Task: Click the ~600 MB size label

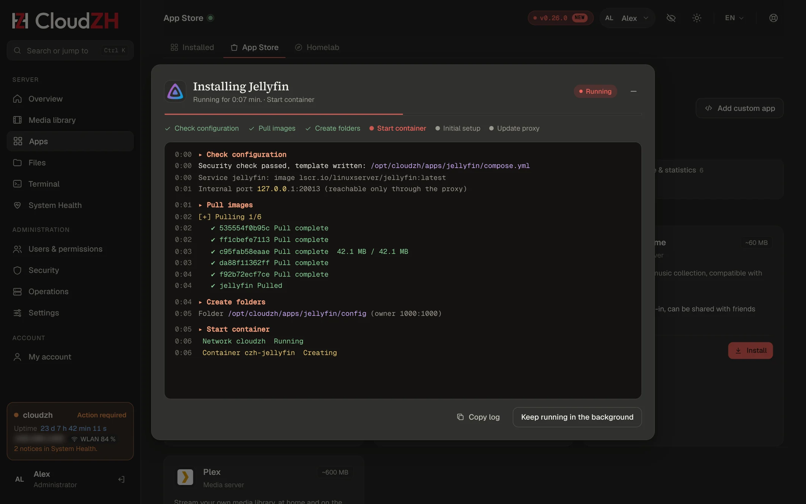Action: tap(335, 472)
